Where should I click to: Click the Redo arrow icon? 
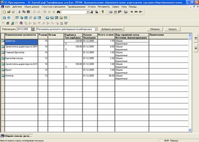click(54, 12)
